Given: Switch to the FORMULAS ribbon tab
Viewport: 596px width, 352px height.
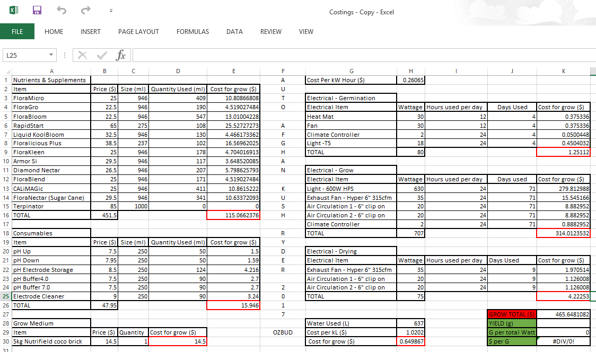Looking at the screenshot, I should pos(192,32).
